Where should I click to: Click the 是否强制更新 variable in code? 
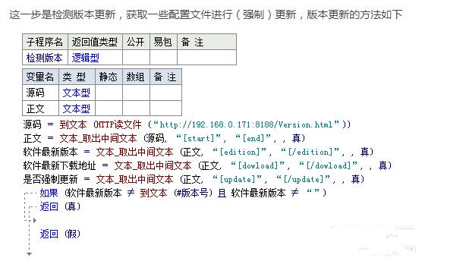[x=50, y=179]
